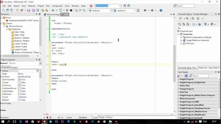This screenshot has width=221, height=124.
Task: Open the Refactor menu
Action: 32,6
